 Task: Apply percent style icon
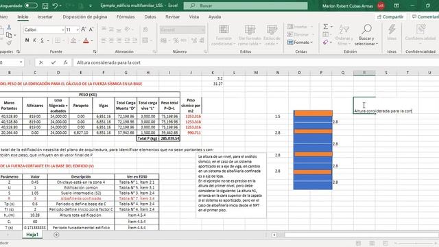tap(176, 40)
